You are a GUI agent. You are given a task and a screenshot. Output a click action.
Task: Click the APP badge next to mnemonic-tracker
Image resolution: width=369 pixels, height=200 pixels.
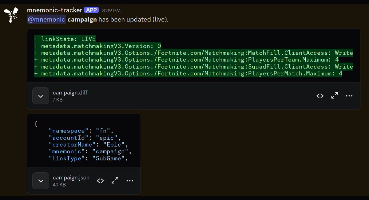[91, 10]
